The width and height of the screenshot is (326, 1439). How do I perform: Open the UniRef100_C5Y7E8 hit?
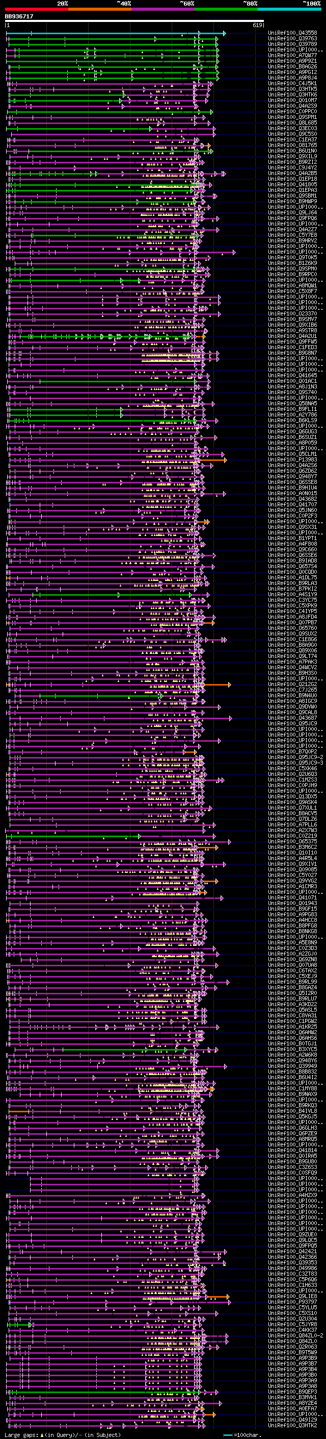292,235
